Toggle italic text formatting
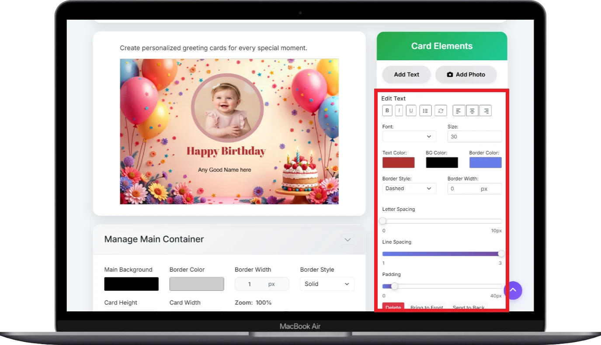The image size is (601, 345). pos(399,111)
